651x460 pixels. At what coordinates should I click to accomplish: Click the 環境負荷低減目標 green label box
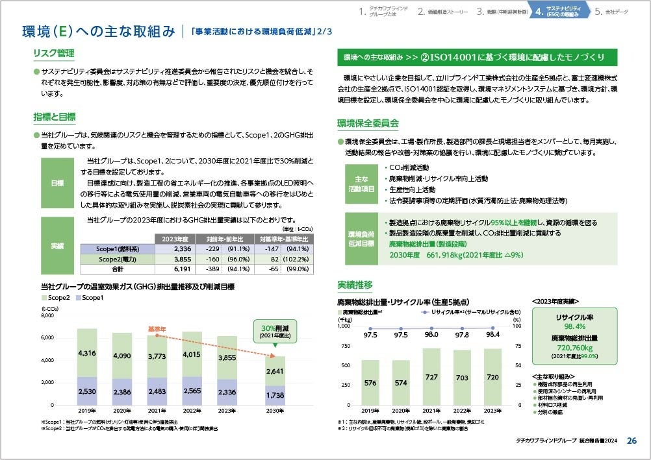(x=361, y=239)
